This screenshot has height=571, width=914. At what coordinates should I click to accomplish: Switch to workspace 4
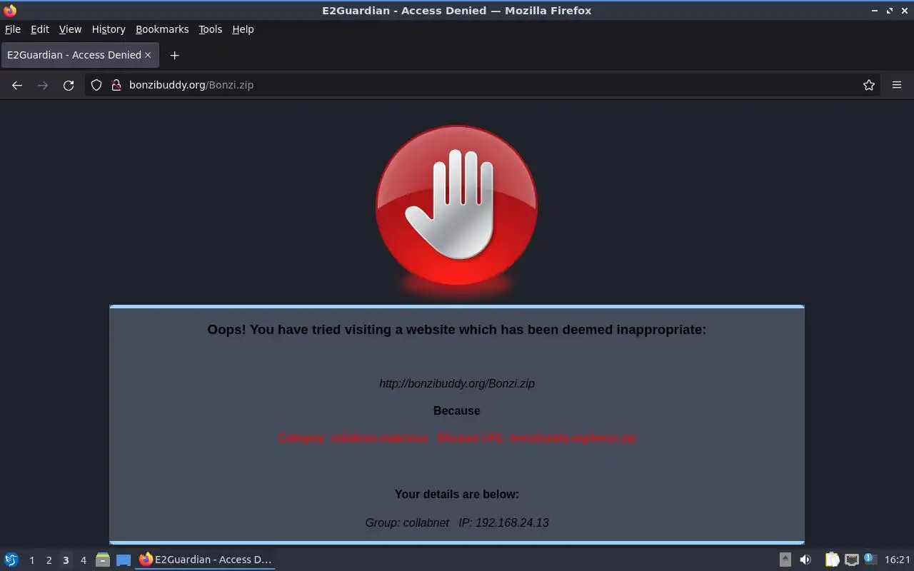[x=83, y=560]
